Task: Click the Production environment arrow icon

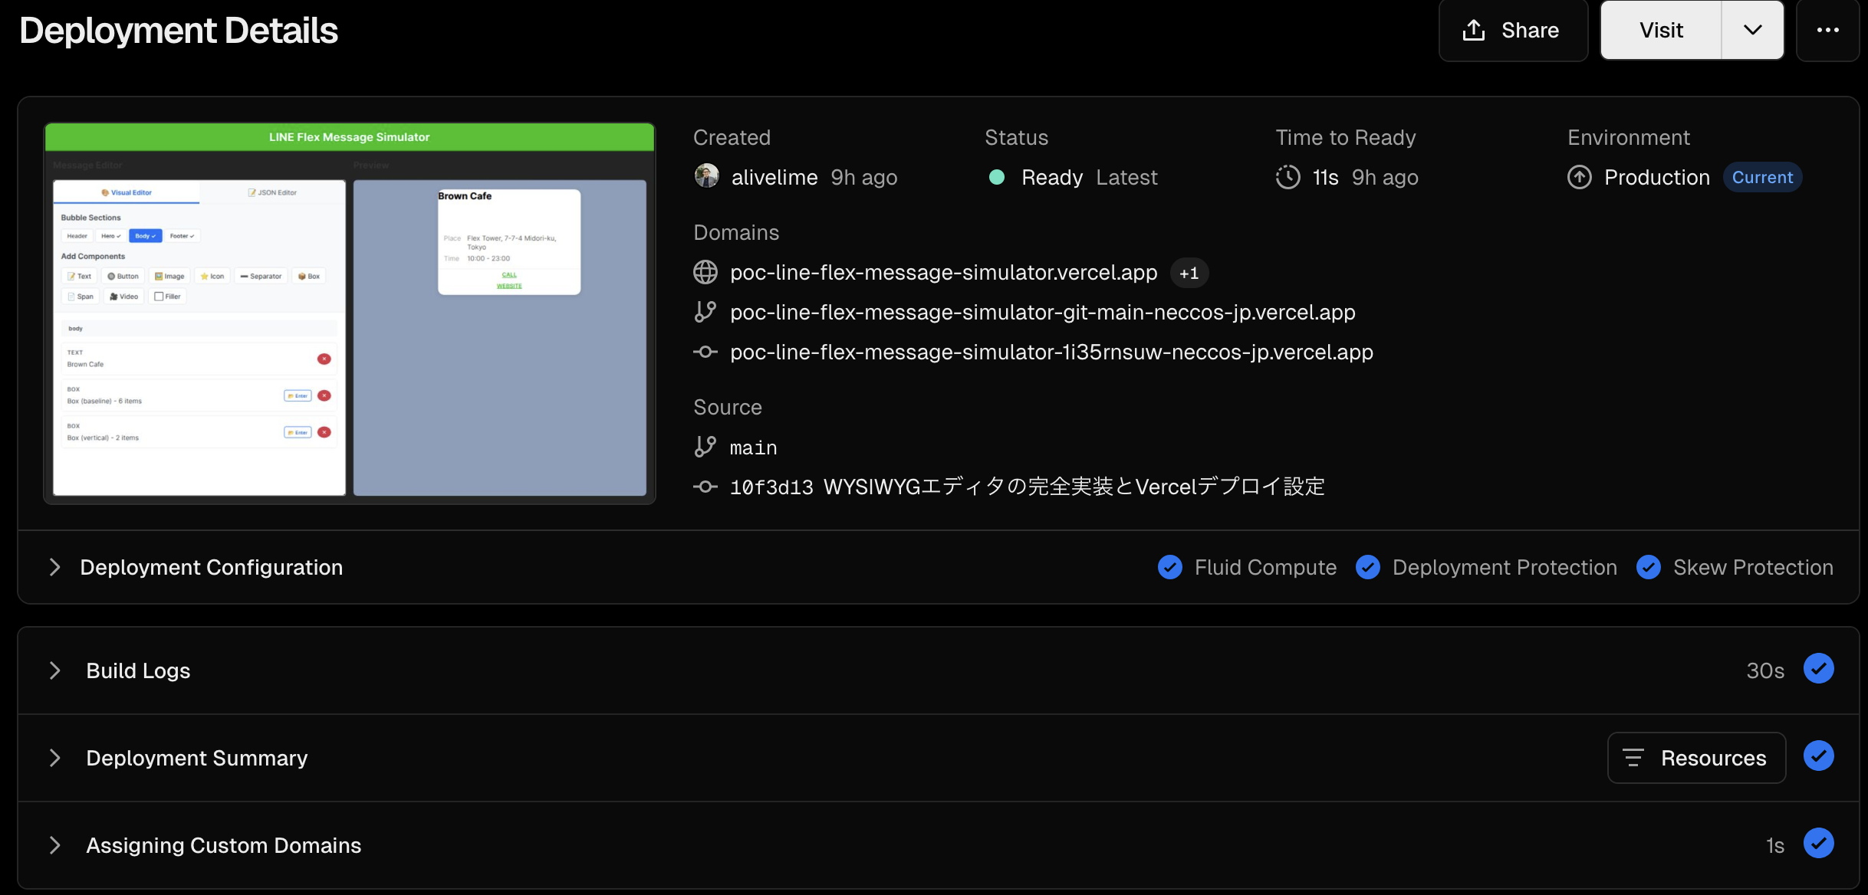Action: pos(1579,177)
